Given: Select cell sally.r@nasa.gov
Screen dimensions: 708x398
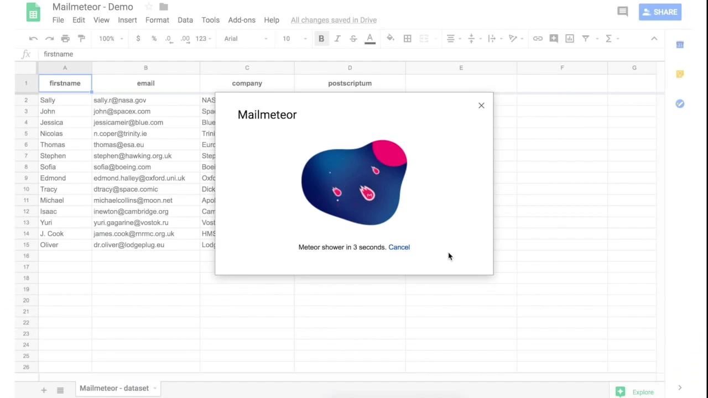Looking at the screenshot, I should click(x=146, y=100).
